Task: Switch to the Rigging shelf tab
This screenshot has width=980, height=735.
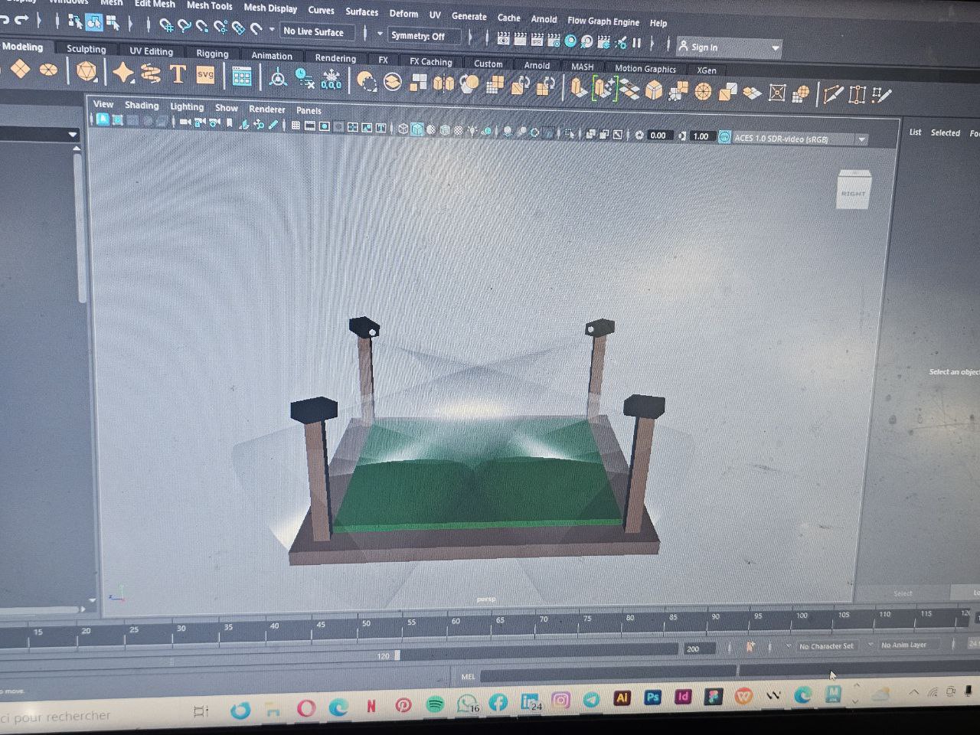Action: click(x=212, y=53)
